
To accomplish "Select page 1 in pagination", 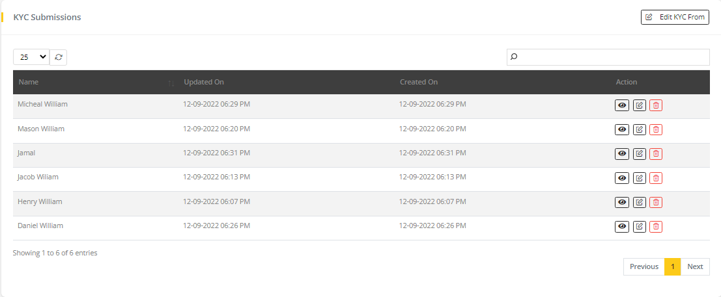I will point(672,266).
